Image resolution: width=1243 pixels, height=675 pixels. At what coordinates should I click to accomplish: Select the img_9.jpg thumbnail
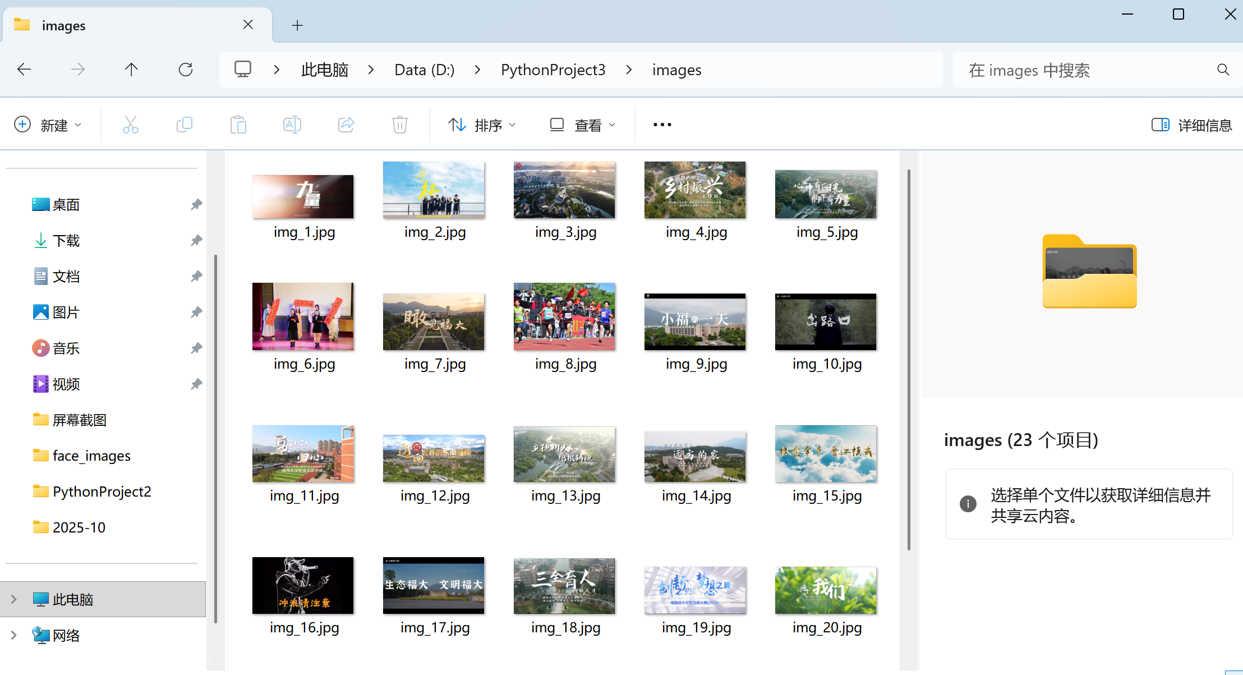[694, 322]
